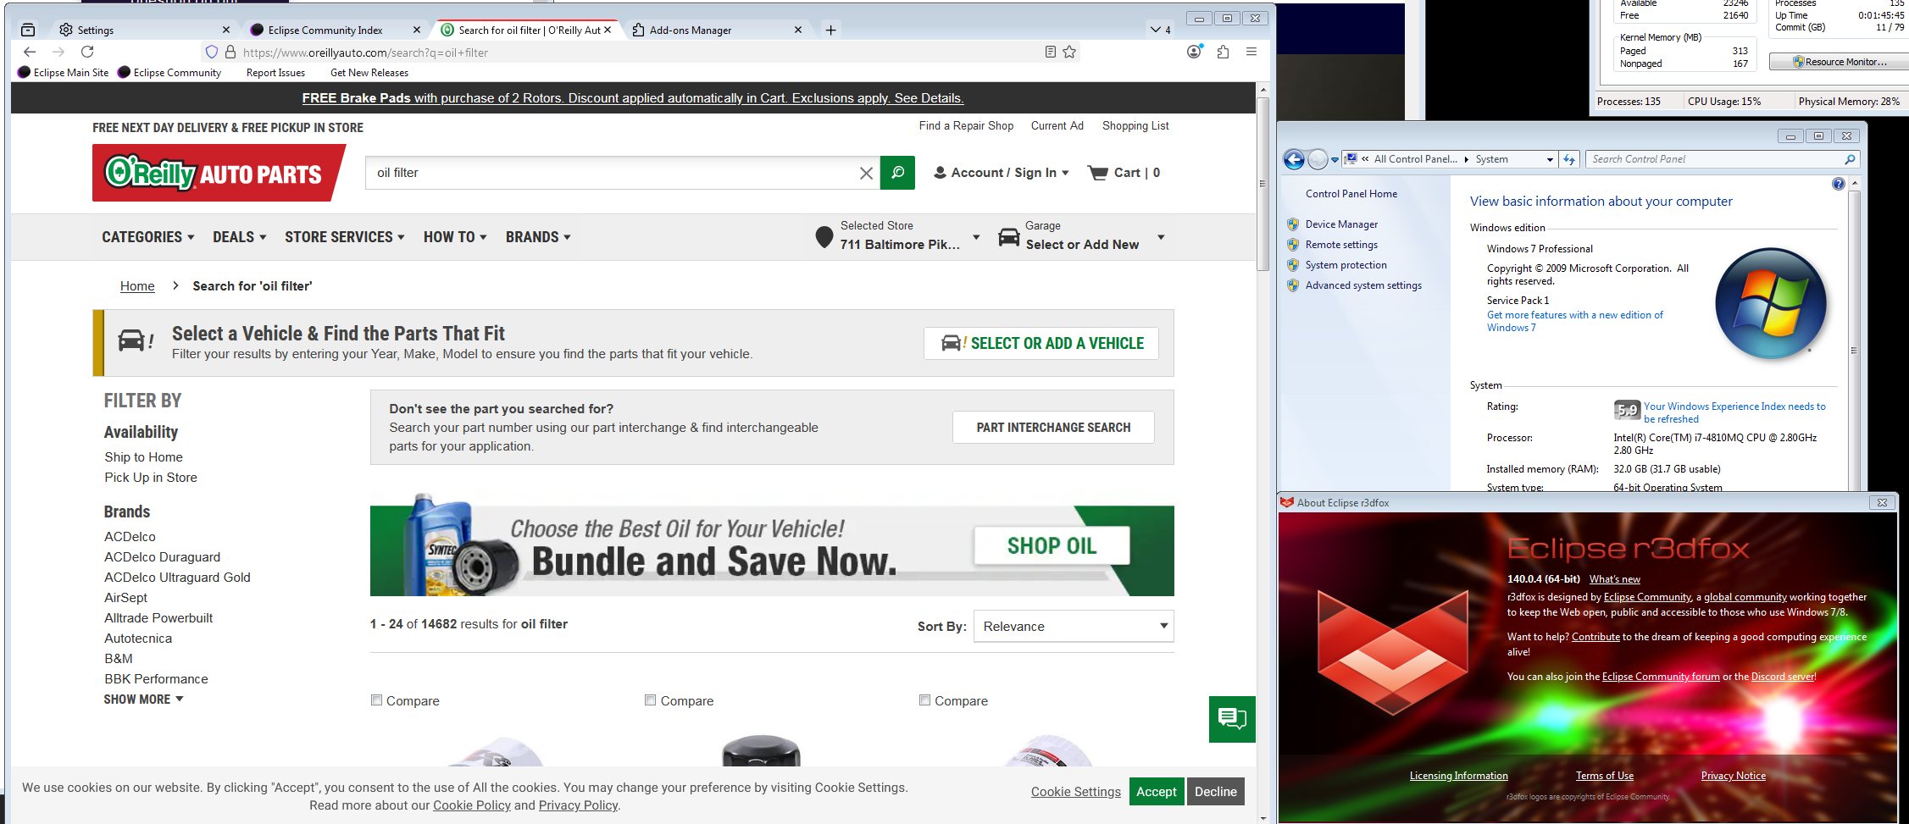Open What's new link in About dialog
Viewport: 1909px width, 824px height.
point(1614,579)
